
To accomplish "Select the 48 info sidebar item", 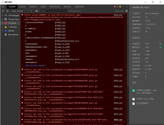I will tap(10, 31).
